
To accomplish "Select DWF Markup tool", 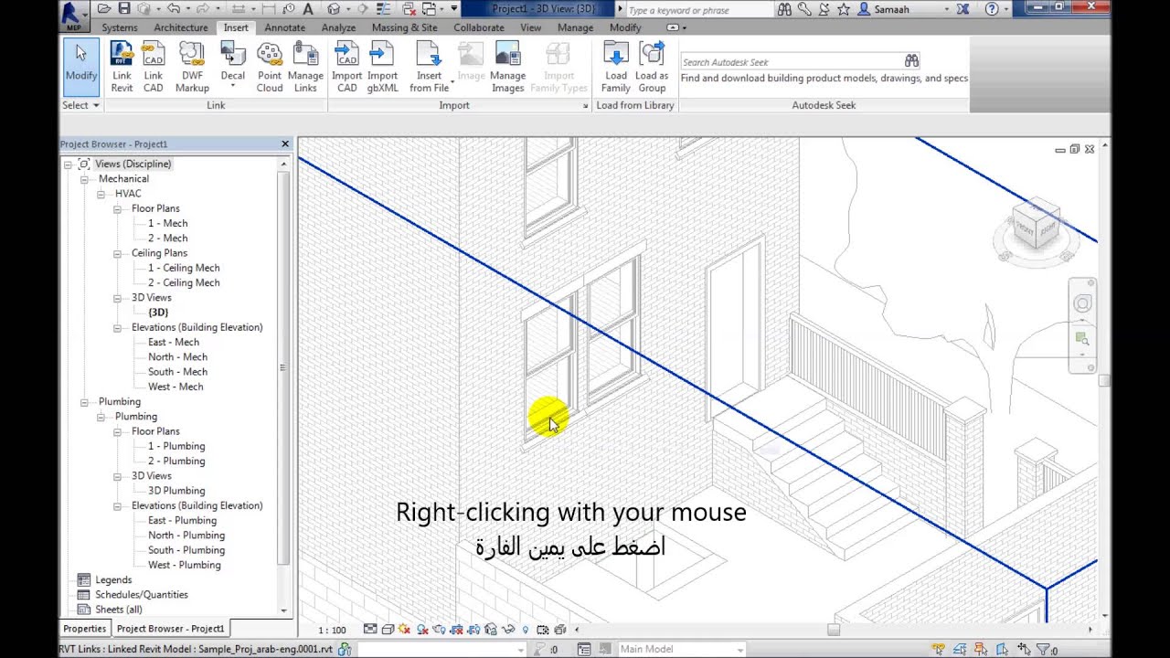I will [x=192, y=67].
